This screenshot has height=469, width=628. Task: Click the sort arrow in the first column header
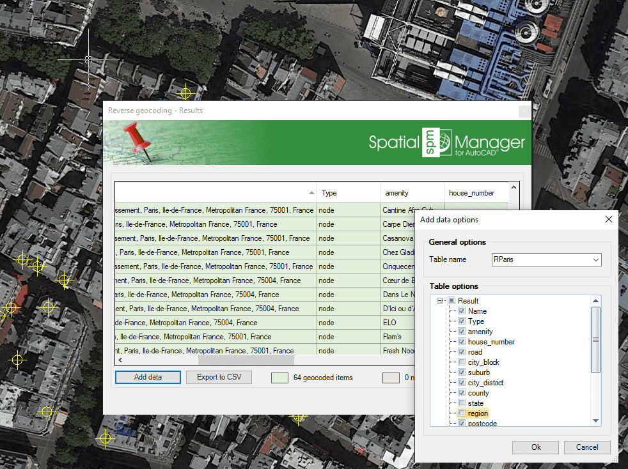pyautogui.click(x=311, y=192)
